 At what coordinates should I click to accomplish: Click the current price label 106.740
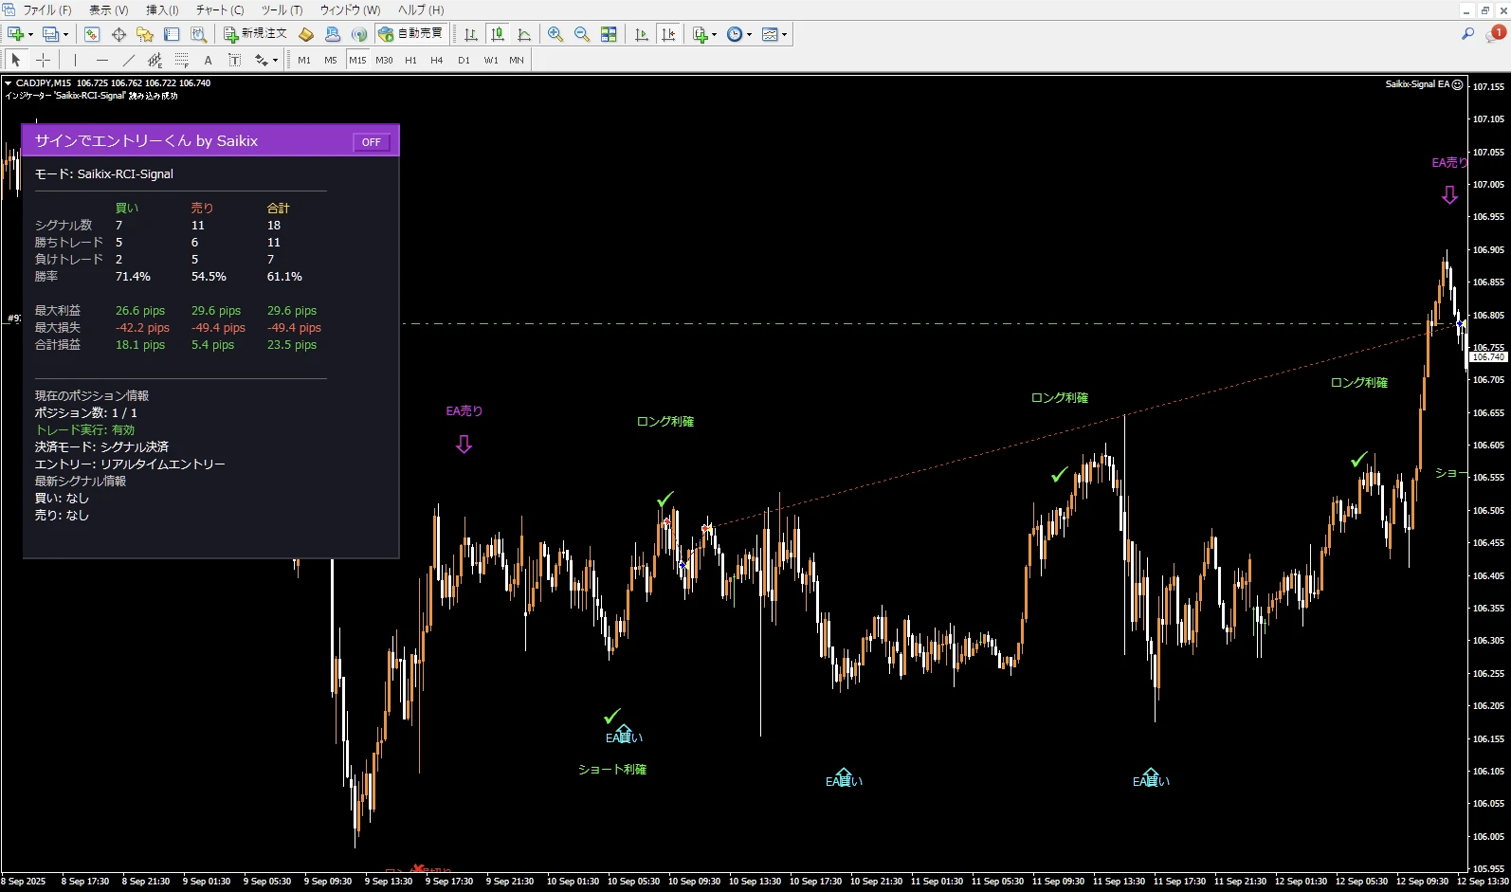click(1488, 357)
